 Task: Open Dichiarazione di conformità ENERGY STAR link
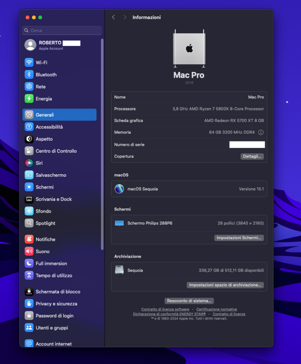click(169, 314)
